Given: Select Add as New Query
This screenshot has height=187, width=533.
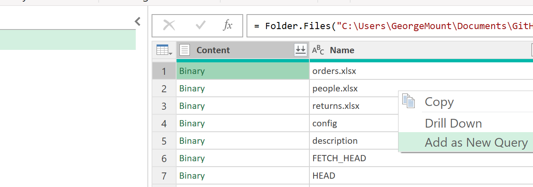Looking at the screenshot, I should (x=476, y=143).
